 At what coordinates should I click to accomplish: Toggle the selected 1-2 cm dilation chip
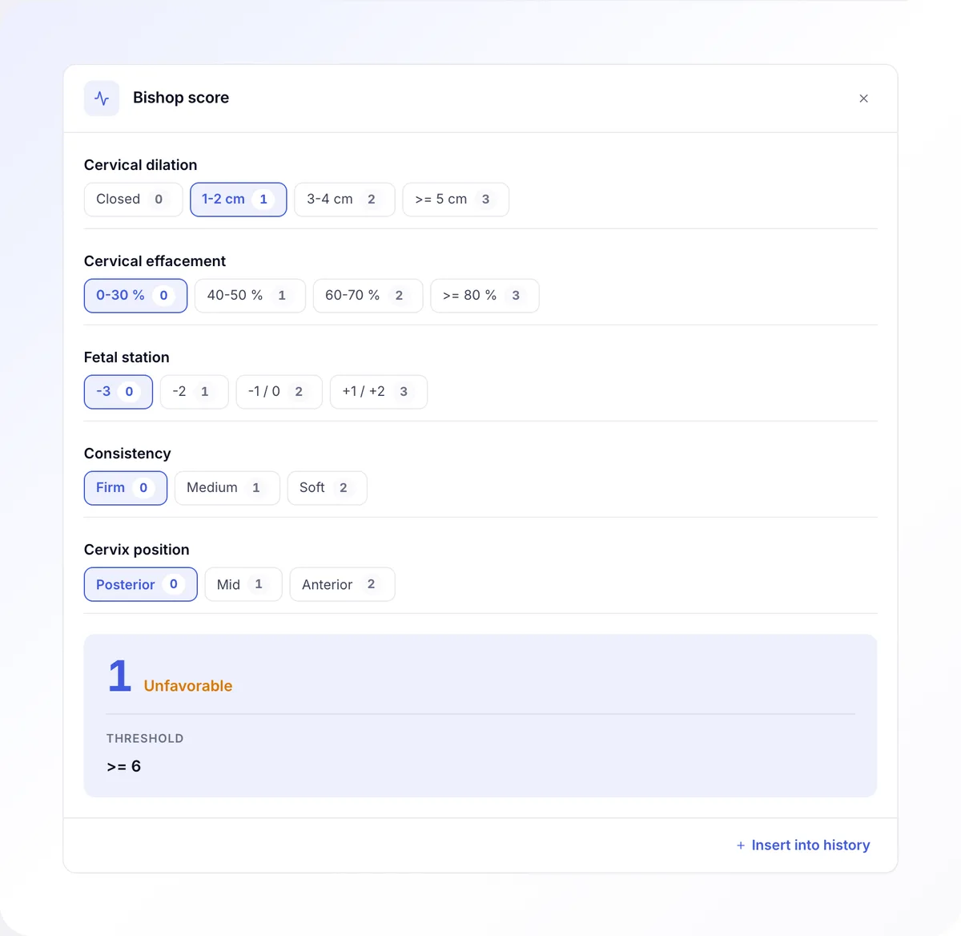[238, 200]
